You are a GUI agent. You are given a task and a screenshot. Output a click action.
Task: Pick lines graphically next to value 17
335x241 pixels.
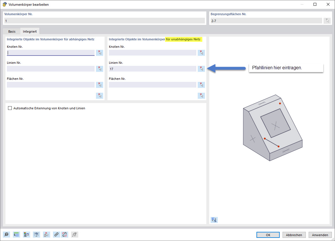tap(201, 69)
